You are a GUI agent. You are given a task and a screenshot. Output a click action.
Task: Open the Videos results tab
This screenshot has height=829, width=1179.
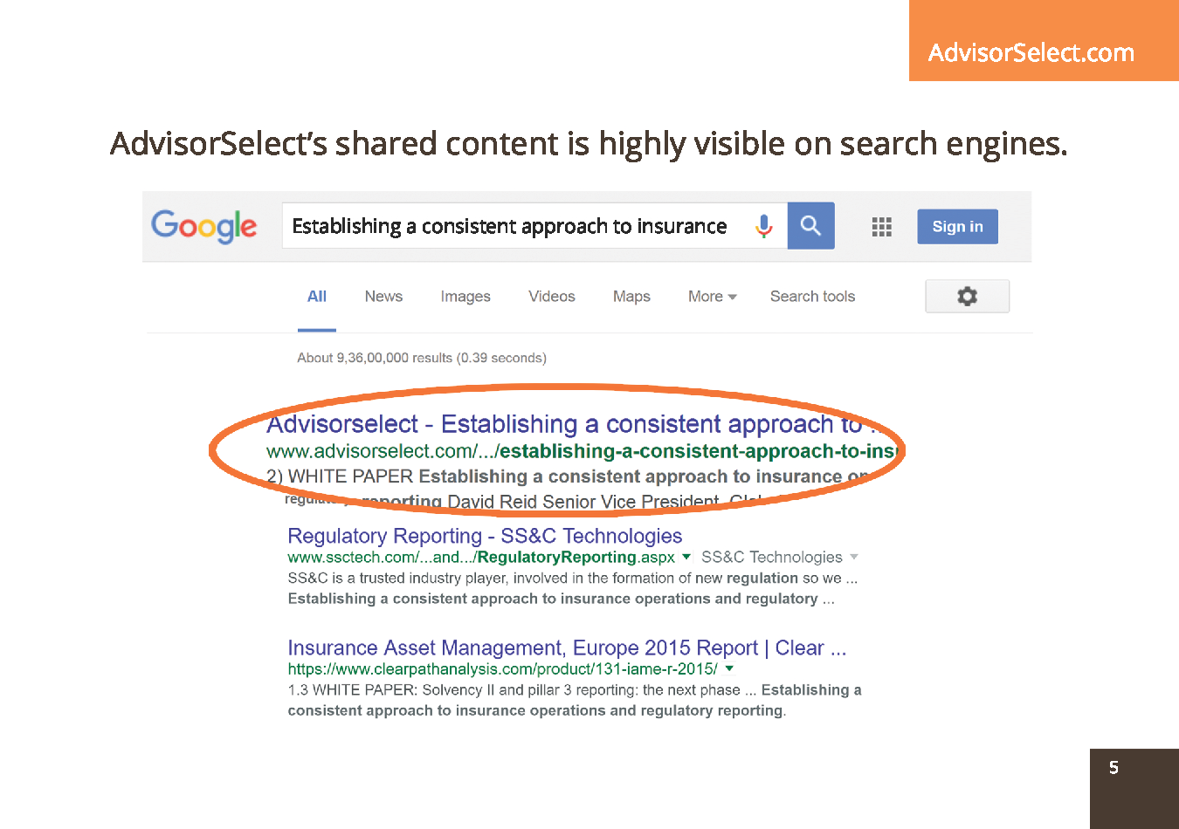(x=552, y=297)
